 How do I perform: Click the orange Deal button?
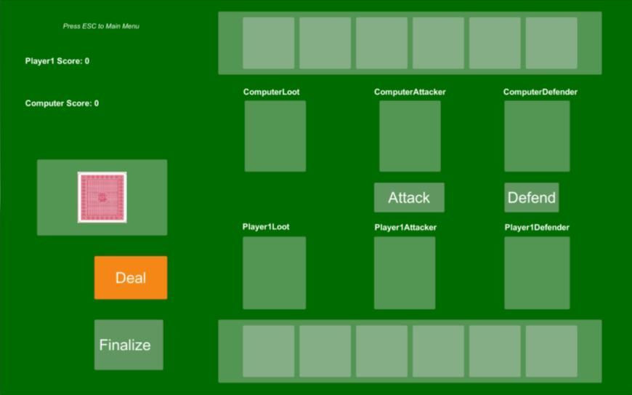pos(131,278)
